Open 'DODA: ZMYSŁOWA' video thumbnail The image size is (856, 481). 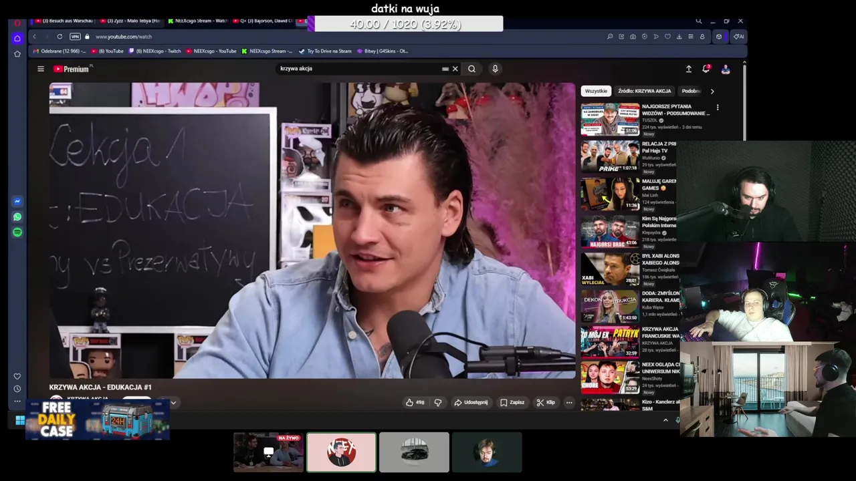[x=610, y=306]
